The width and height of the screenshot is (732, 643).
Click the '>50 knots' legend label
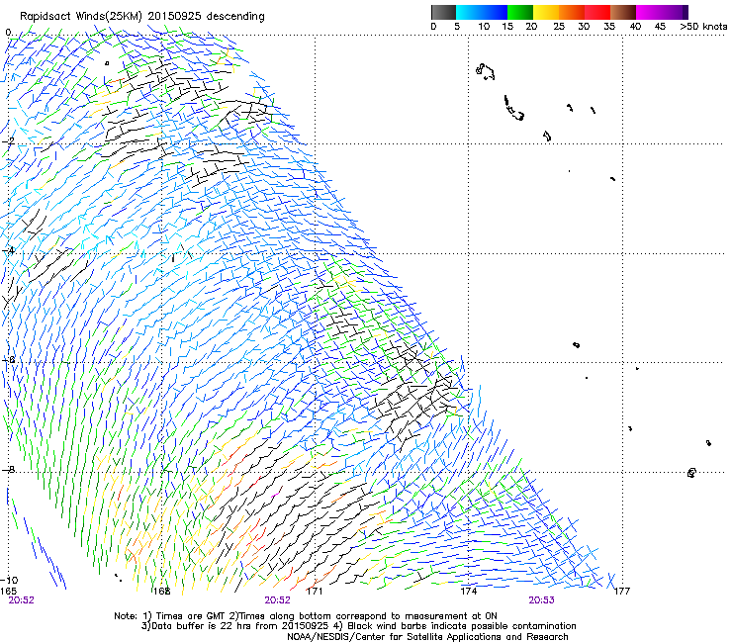(x=703, y=27)
